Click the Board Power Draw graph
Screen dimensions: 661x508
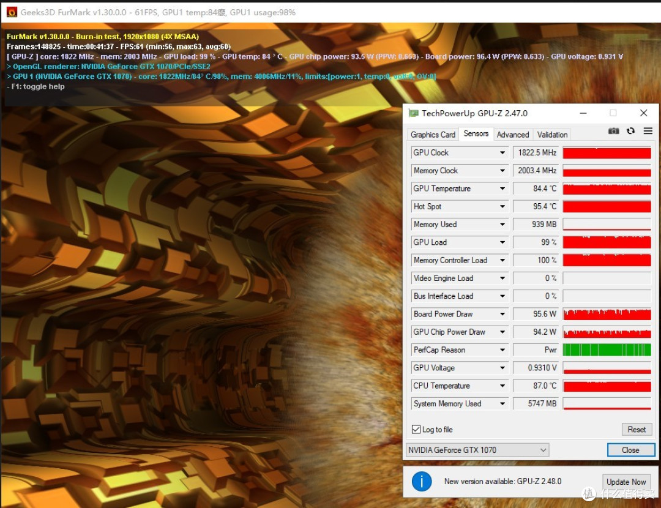click(607, 315)
